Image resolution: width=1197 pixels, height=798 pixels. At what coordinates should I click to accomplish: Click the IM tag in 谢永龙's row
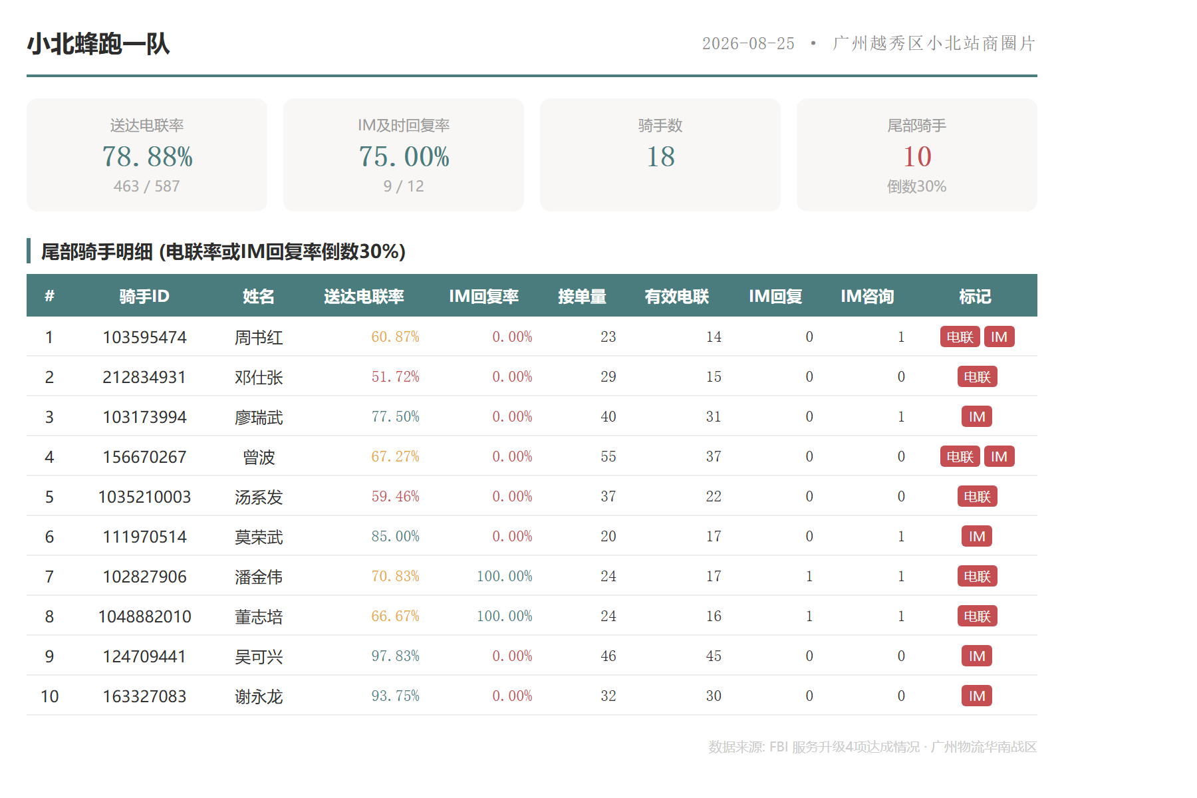(x=977, y=696)
